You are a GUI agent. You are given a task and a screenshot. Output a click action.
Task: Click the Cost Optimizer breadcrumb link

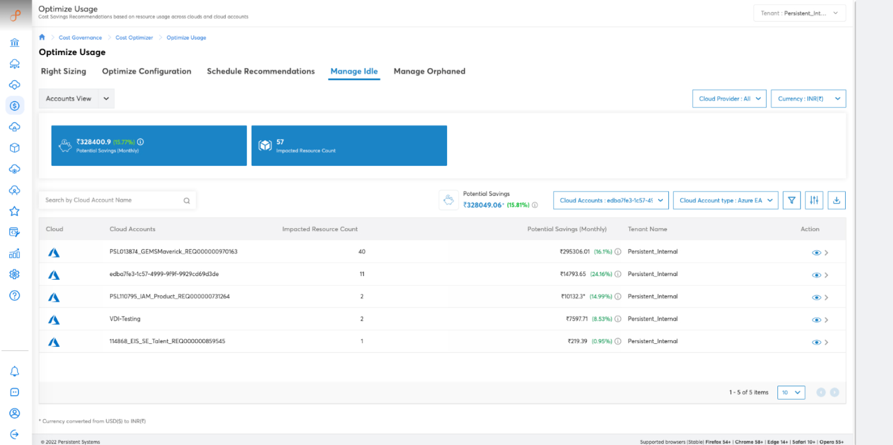tap(134, 38)
